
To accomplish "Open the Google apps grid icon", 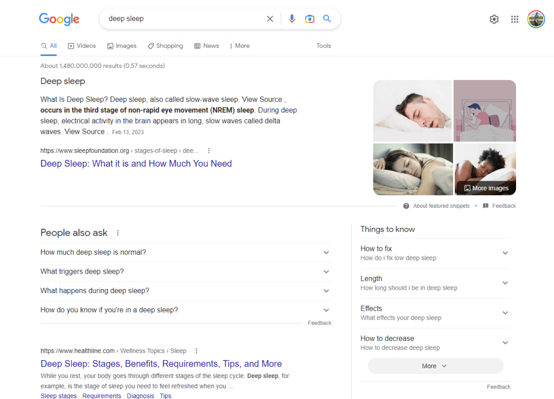I will point(515,19).
